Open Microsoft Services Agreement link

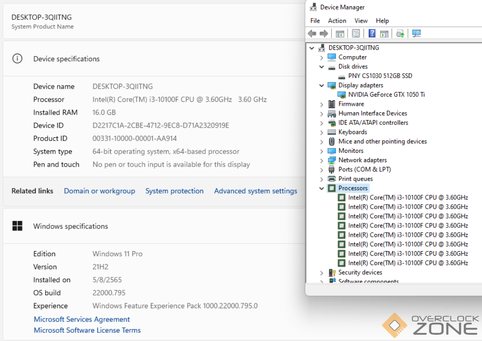pos(82,319)
